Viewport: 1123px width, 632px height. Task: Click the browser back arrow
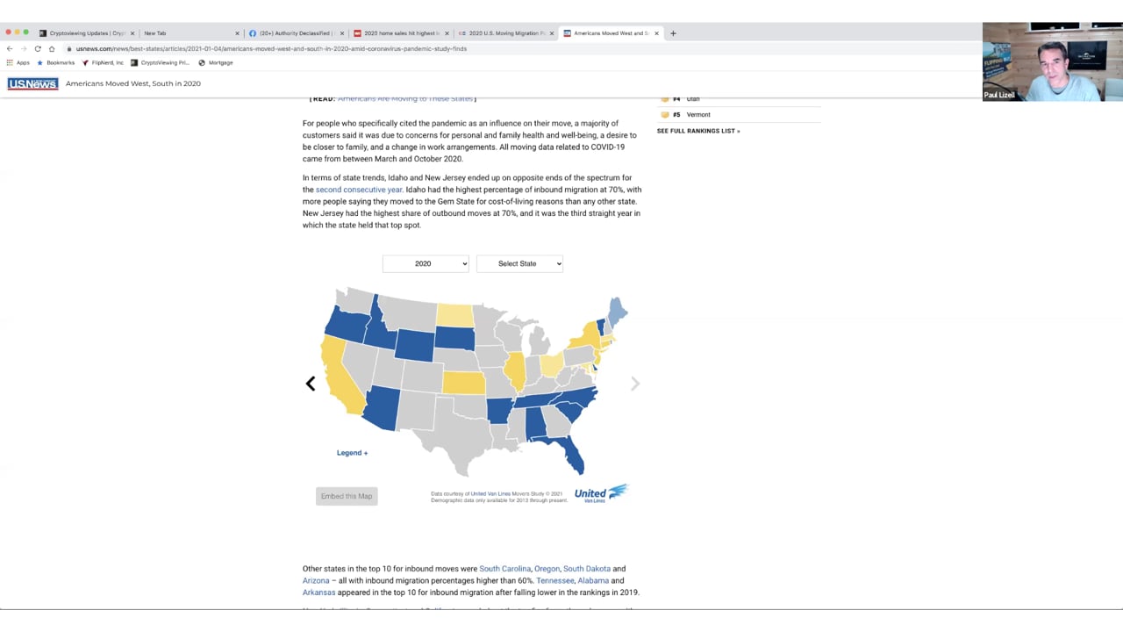[10, 48]
